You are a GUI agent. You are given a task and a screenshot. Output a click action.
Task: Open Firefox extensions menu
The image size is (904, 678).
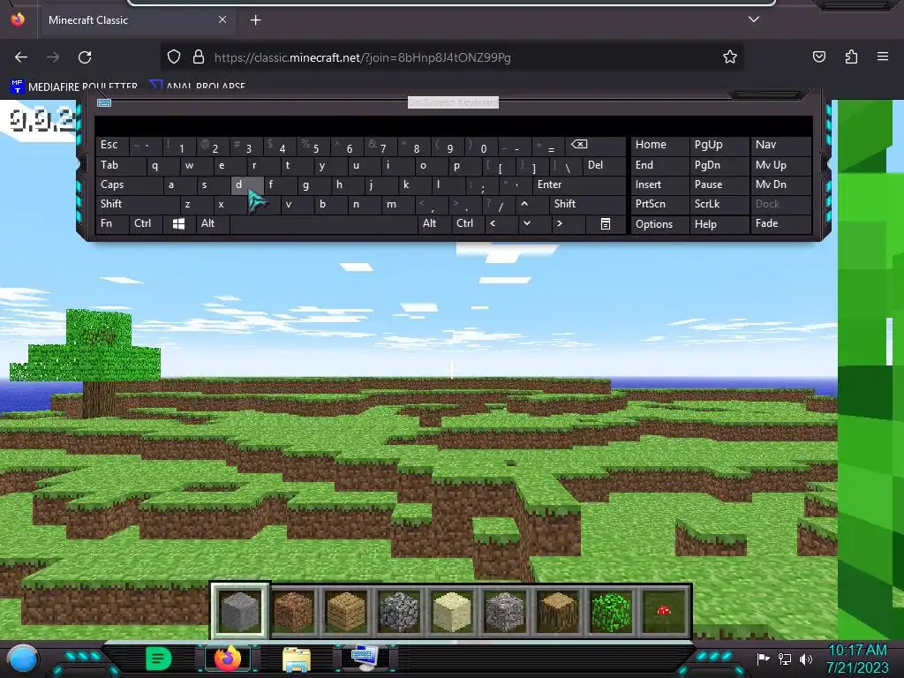point(851,57)
